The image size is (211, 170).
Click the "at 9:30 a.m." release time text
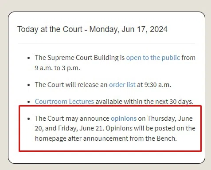point(154,85)
